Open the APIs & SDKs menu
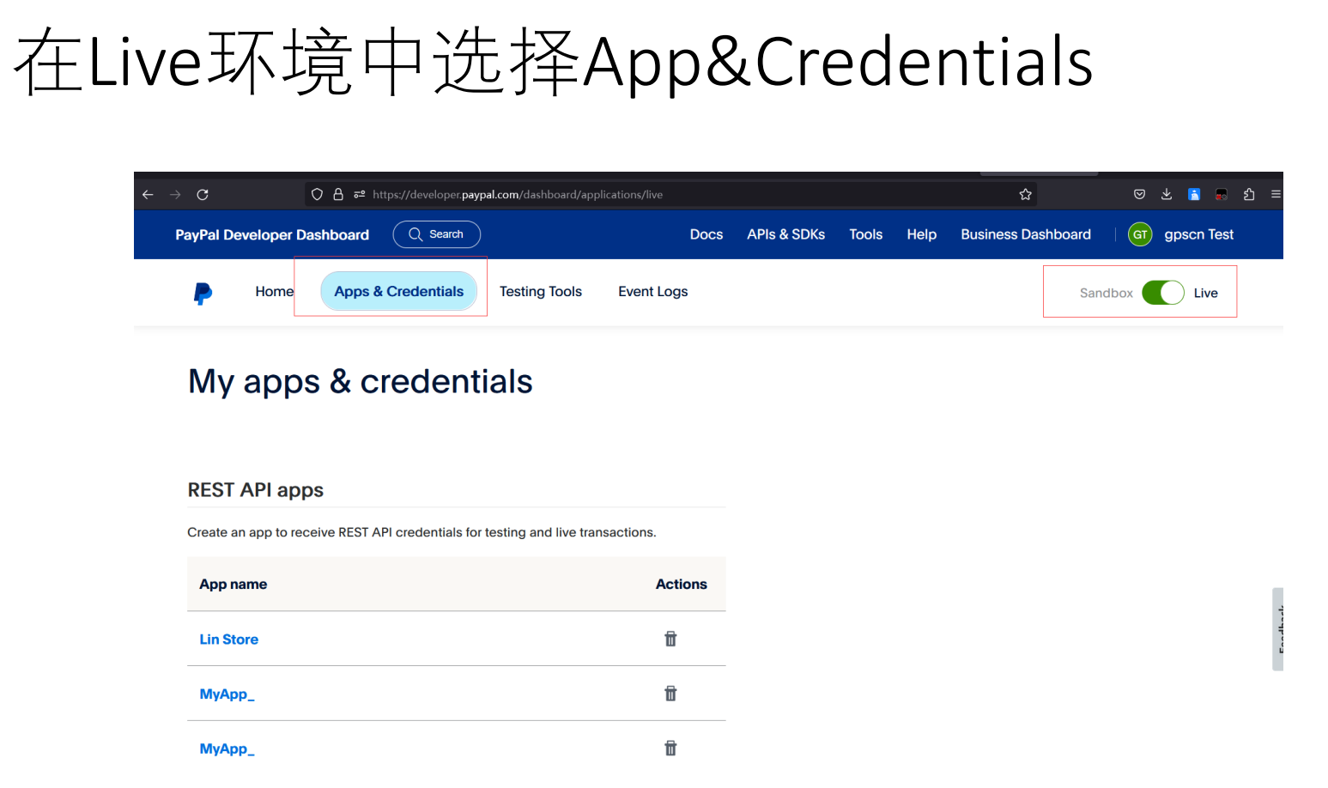Viewport: 1328px width, 788px height. tap(785, 234)
